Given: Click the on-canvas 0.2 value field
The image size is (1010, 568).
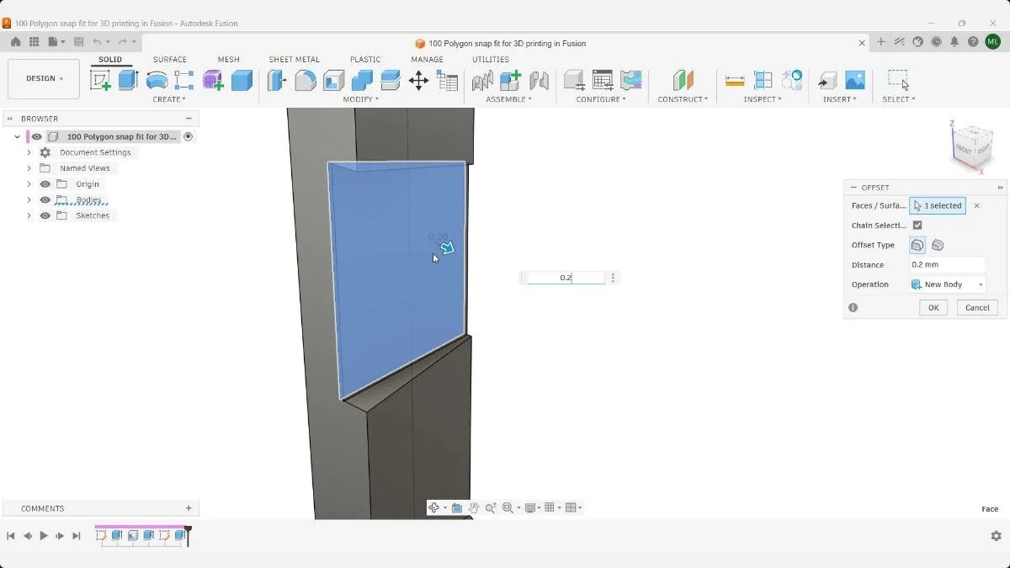Looking at the screenshot, I should tap(566, 278).
